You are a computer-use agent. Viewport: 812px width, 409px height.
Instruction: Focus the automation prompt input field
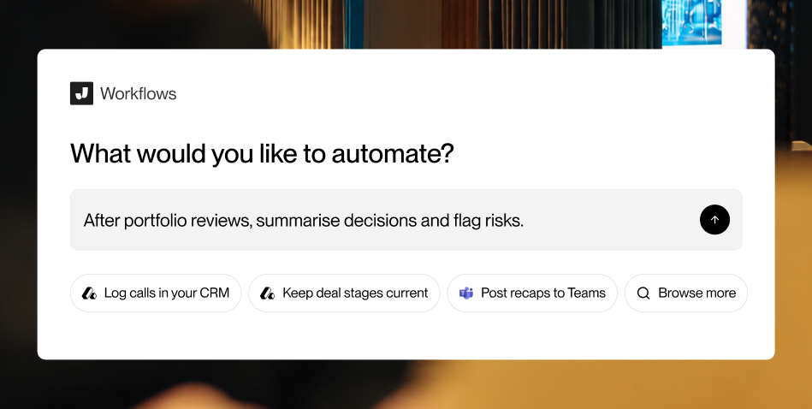(406, 220)
